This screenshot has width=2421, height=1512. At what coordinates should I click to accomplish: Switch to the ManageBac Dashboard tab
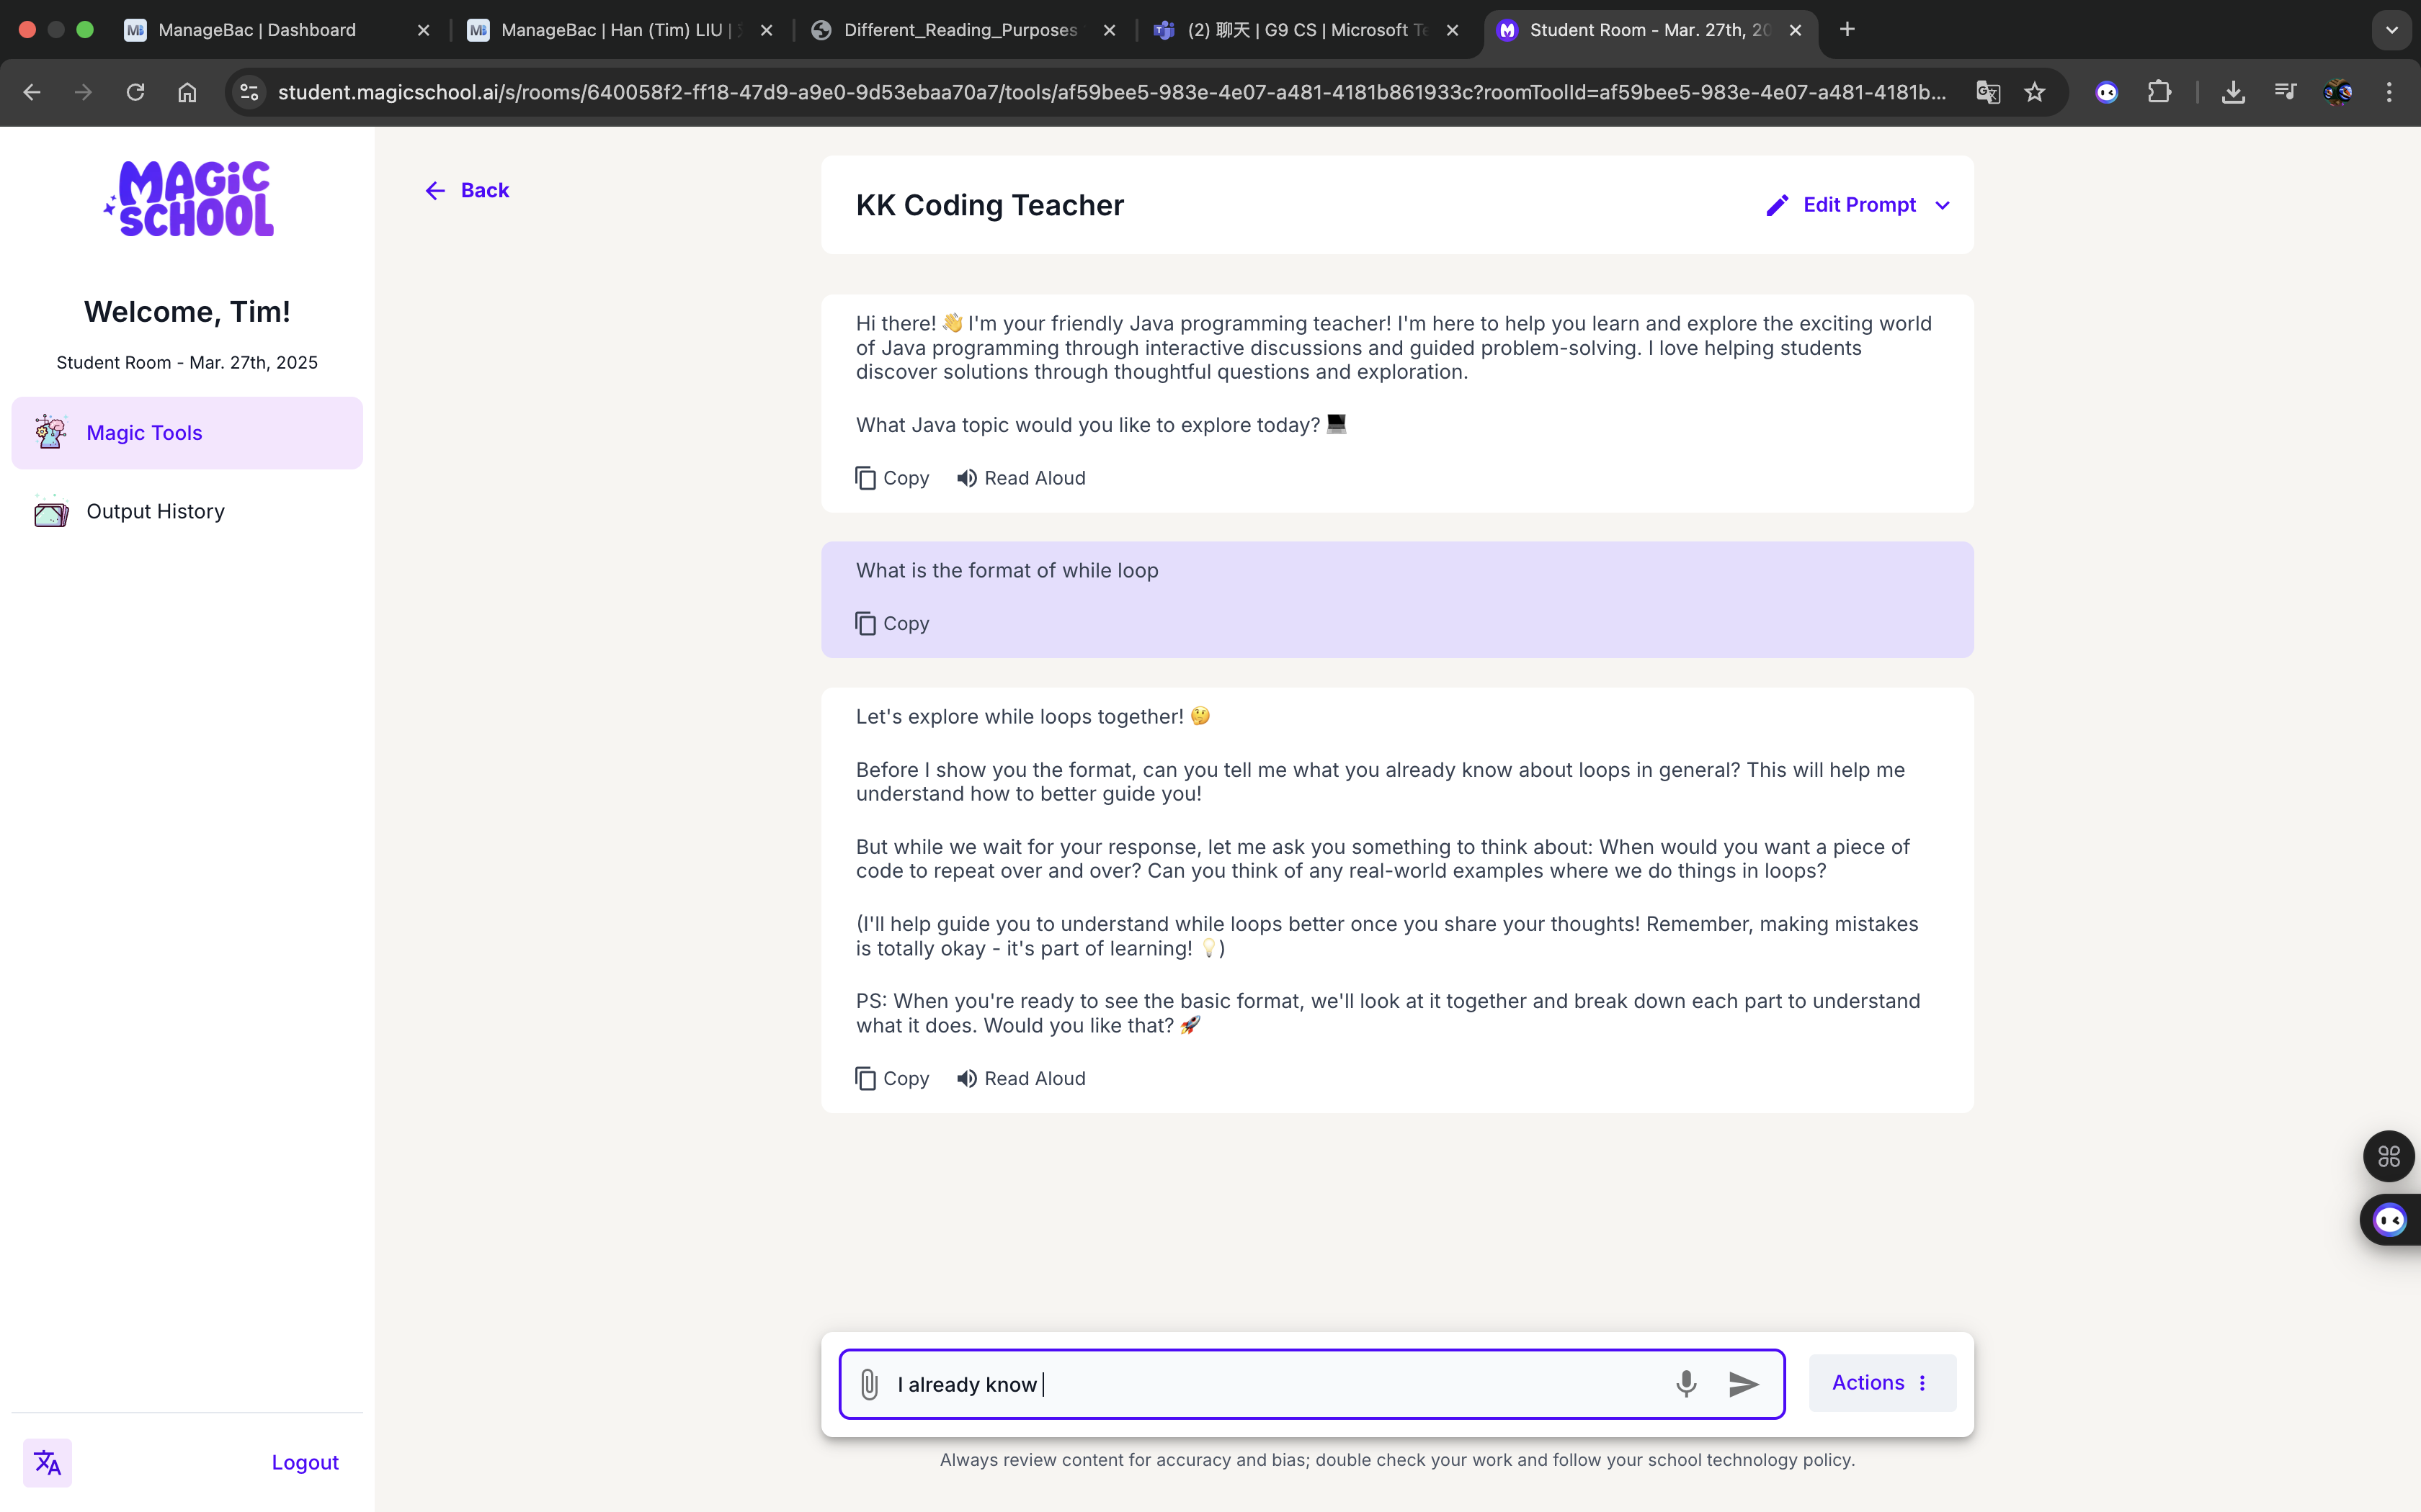click(x=256, y=30)
